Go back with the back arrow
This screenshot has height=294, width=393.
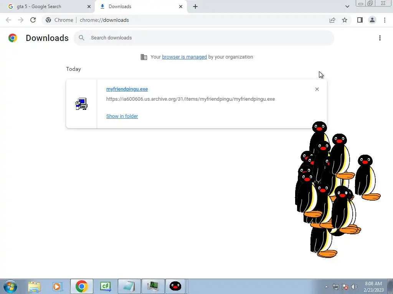8,20
